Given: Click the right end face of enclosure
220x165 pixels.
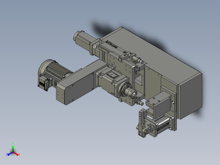Looking at the screenshot, I should (190, 96).
